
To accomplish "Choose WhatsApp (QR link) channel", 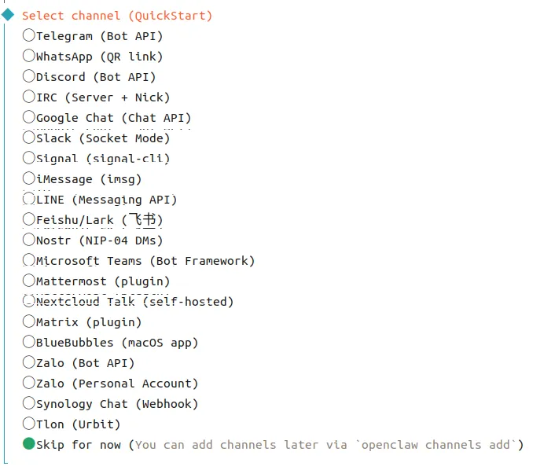I will point(29,56).
